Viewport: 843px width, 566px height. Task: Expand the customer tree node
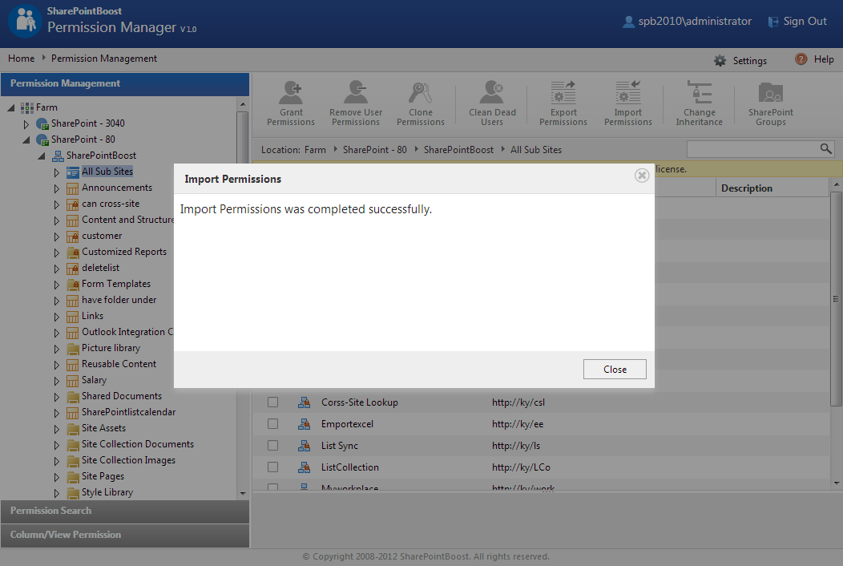coord(56,237)
